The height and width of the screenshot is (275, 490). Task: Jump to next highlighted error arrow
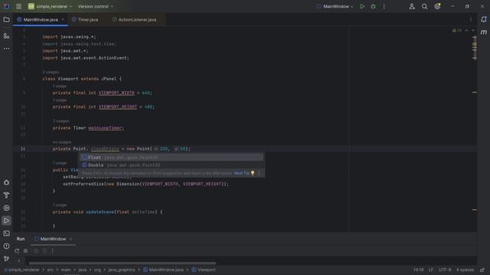[473, 31]
